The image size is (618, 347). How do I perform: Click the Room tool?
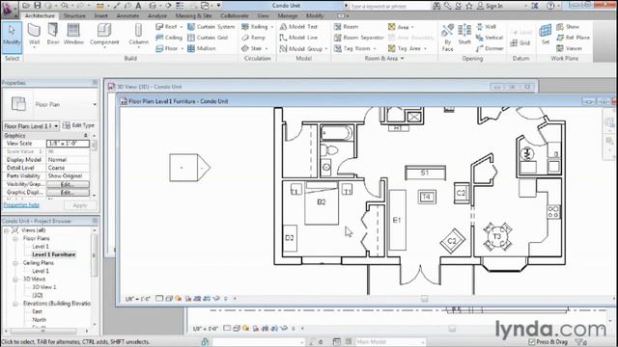click(x=347, y=27)
